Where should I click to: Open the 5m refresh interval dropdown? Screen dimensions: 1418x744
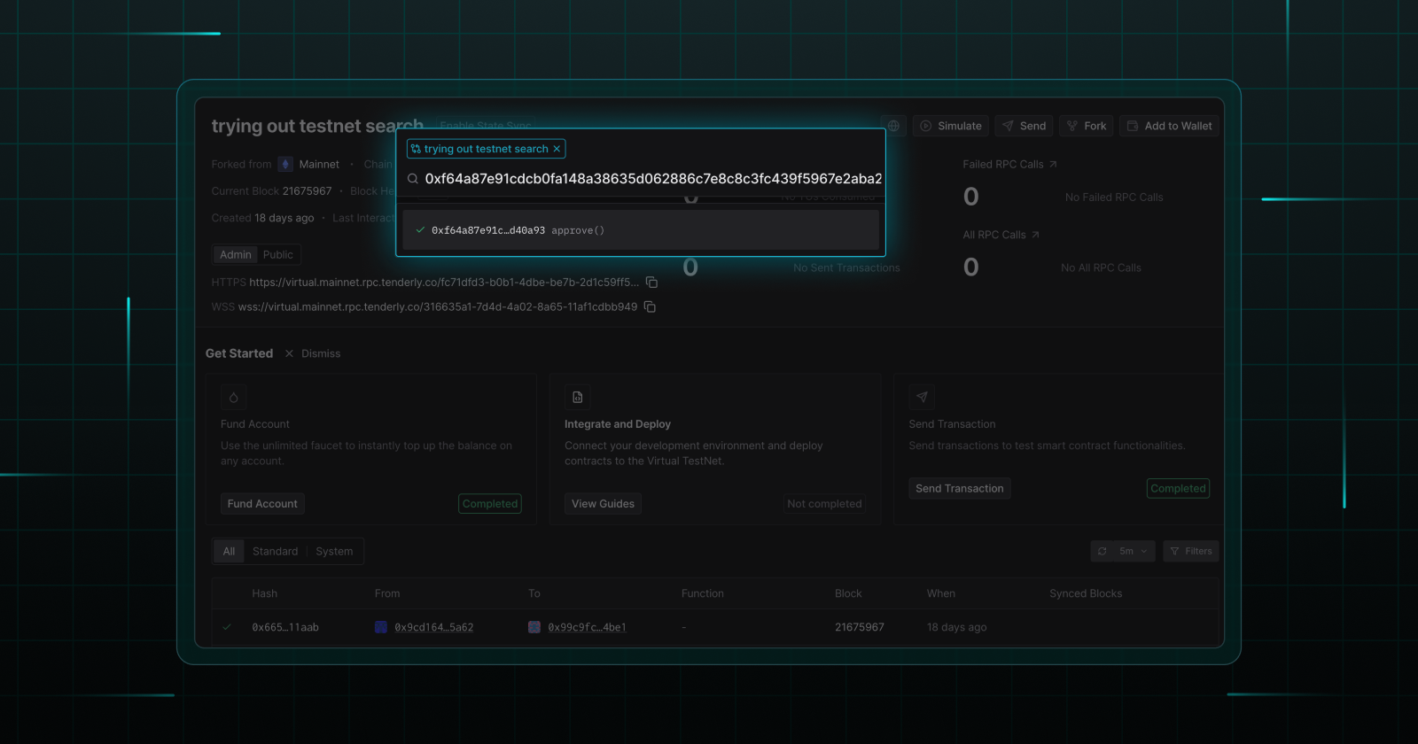(x=1133, y=551)
